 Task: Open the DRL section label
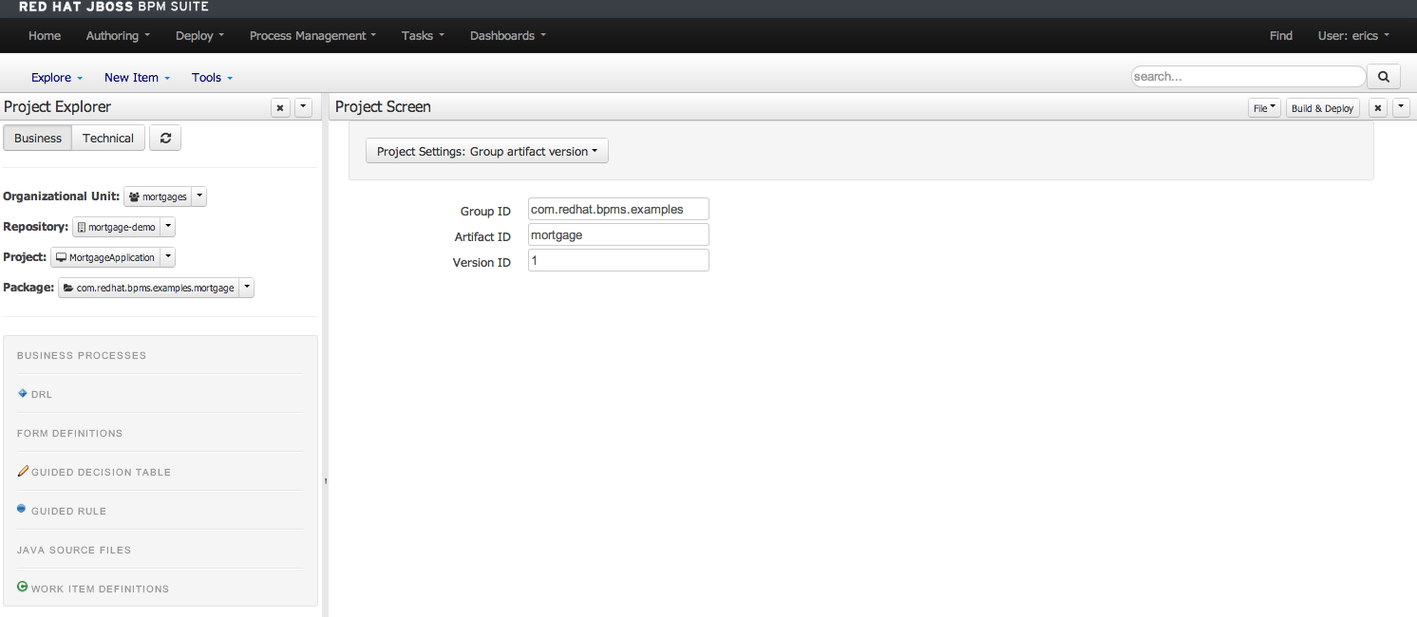click(42, 394)
